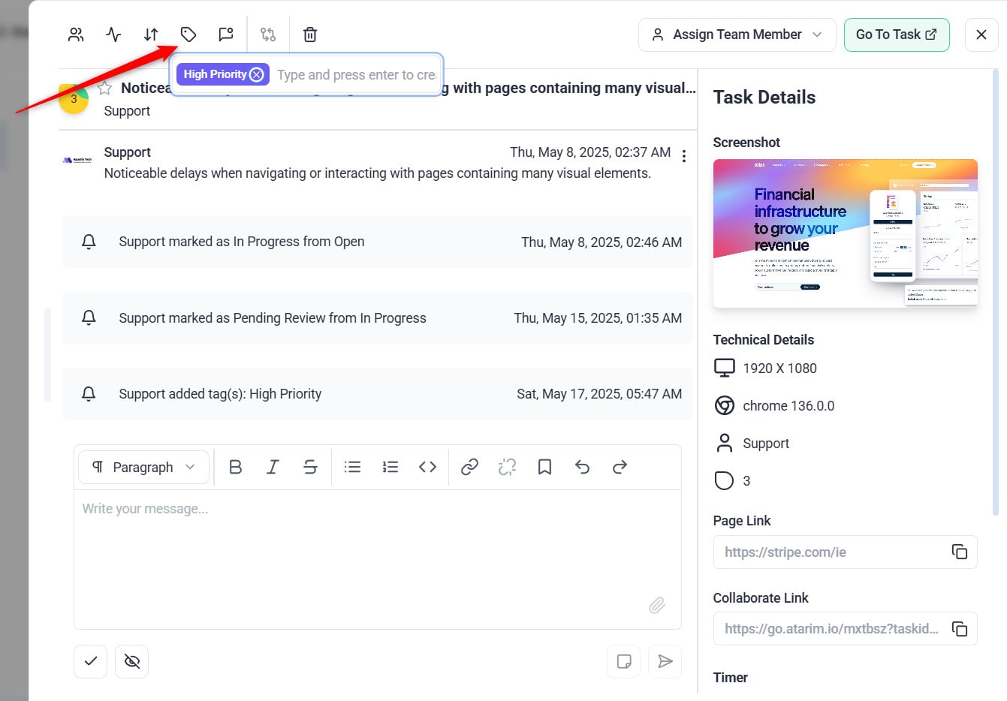The width and height of the screenshot is (1007, 701).
Task: Toggle bold formatting in the editor
Action: (x=235, y=467)
